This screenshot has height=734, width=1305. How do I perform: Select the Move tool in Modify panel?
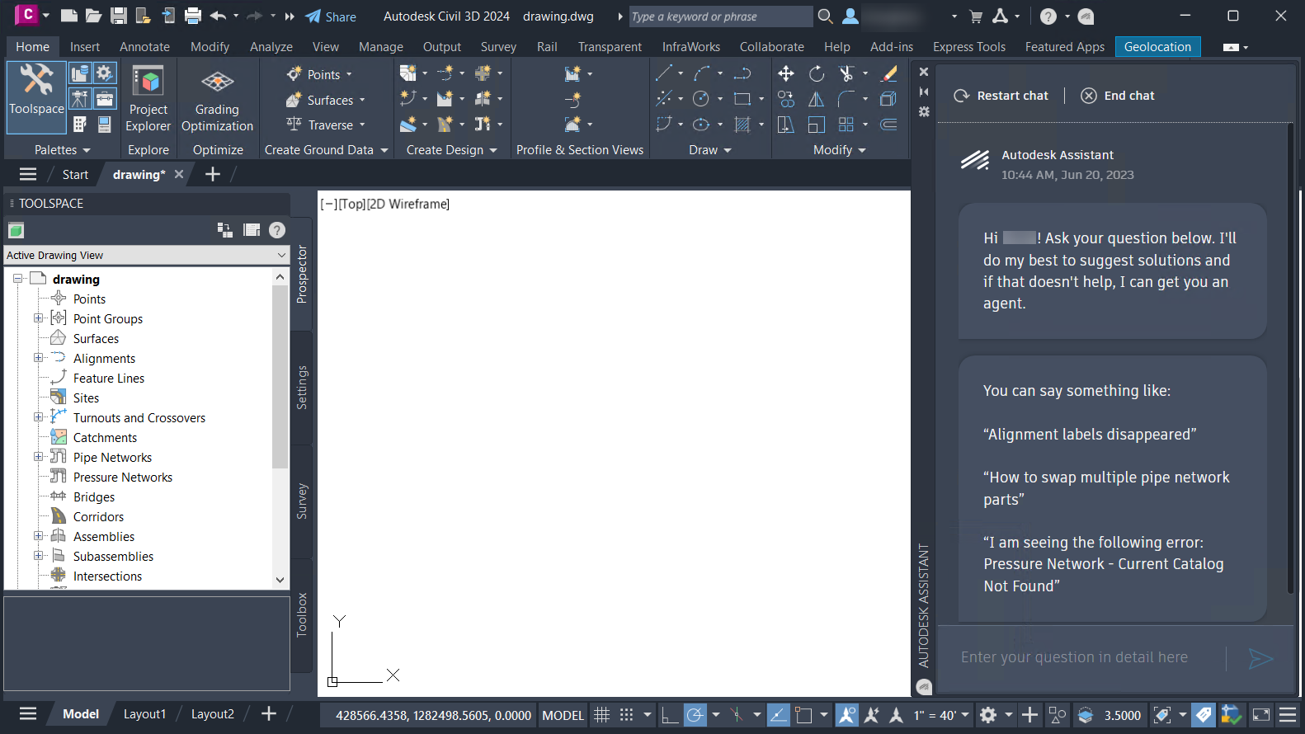point(786,73)
